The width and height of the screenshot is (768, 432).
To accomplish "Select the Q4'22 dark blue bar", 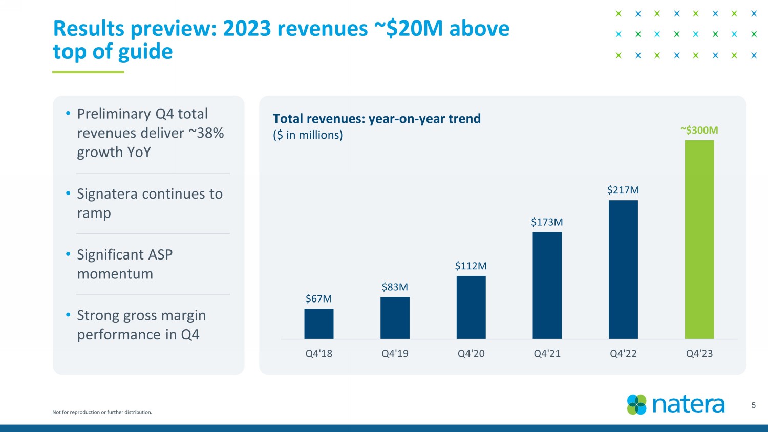I will pos(623,269).
